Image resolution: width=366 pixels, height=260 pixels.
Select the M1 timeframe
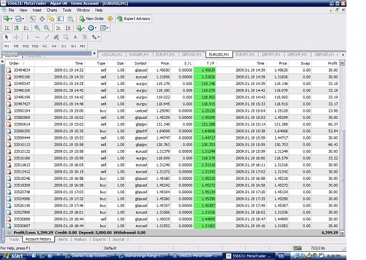tap(7, 46)
